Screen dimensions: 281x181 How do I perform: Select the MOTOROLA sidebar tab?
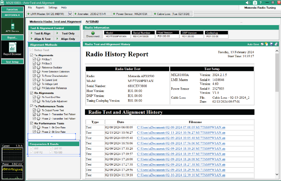12,15
